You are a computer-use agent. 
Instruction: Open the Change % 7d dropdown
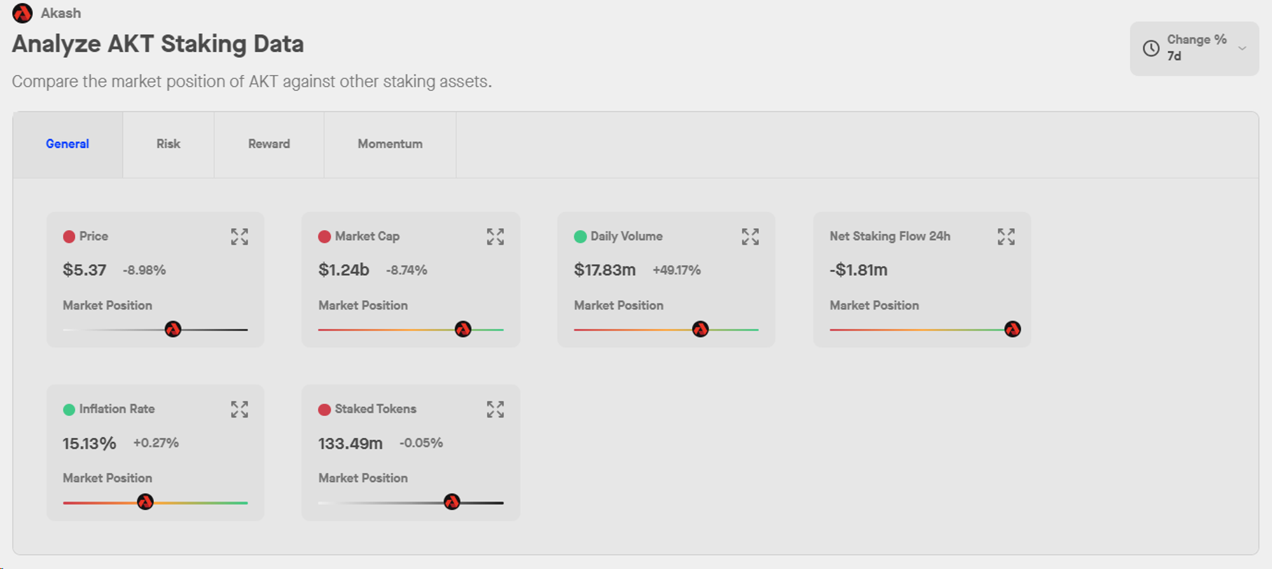click(1194, 48)
